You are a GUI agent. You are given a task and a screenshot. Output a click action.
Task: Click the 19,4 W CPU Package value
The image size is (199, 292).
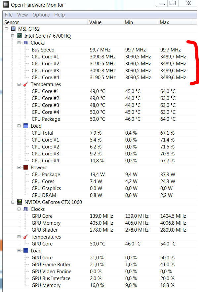coord(98,175)
